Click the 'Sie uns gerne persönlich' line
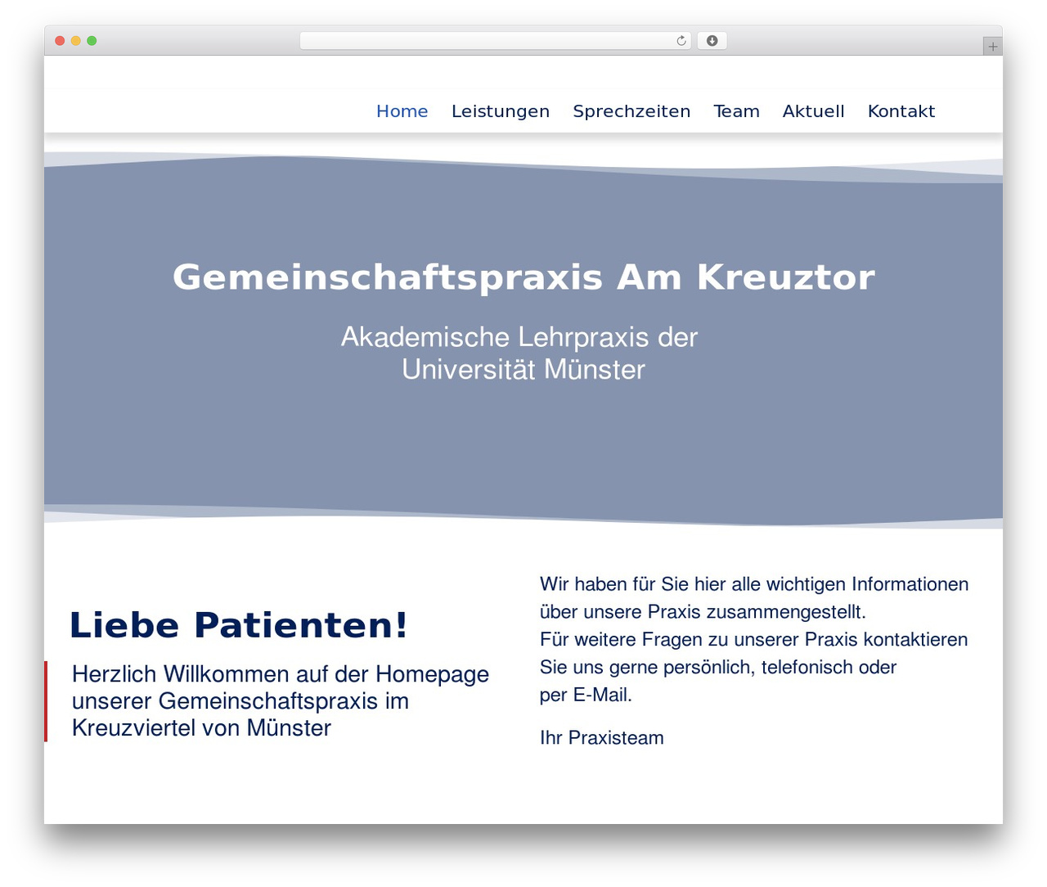1047x887 pixels. pos(718,668)
